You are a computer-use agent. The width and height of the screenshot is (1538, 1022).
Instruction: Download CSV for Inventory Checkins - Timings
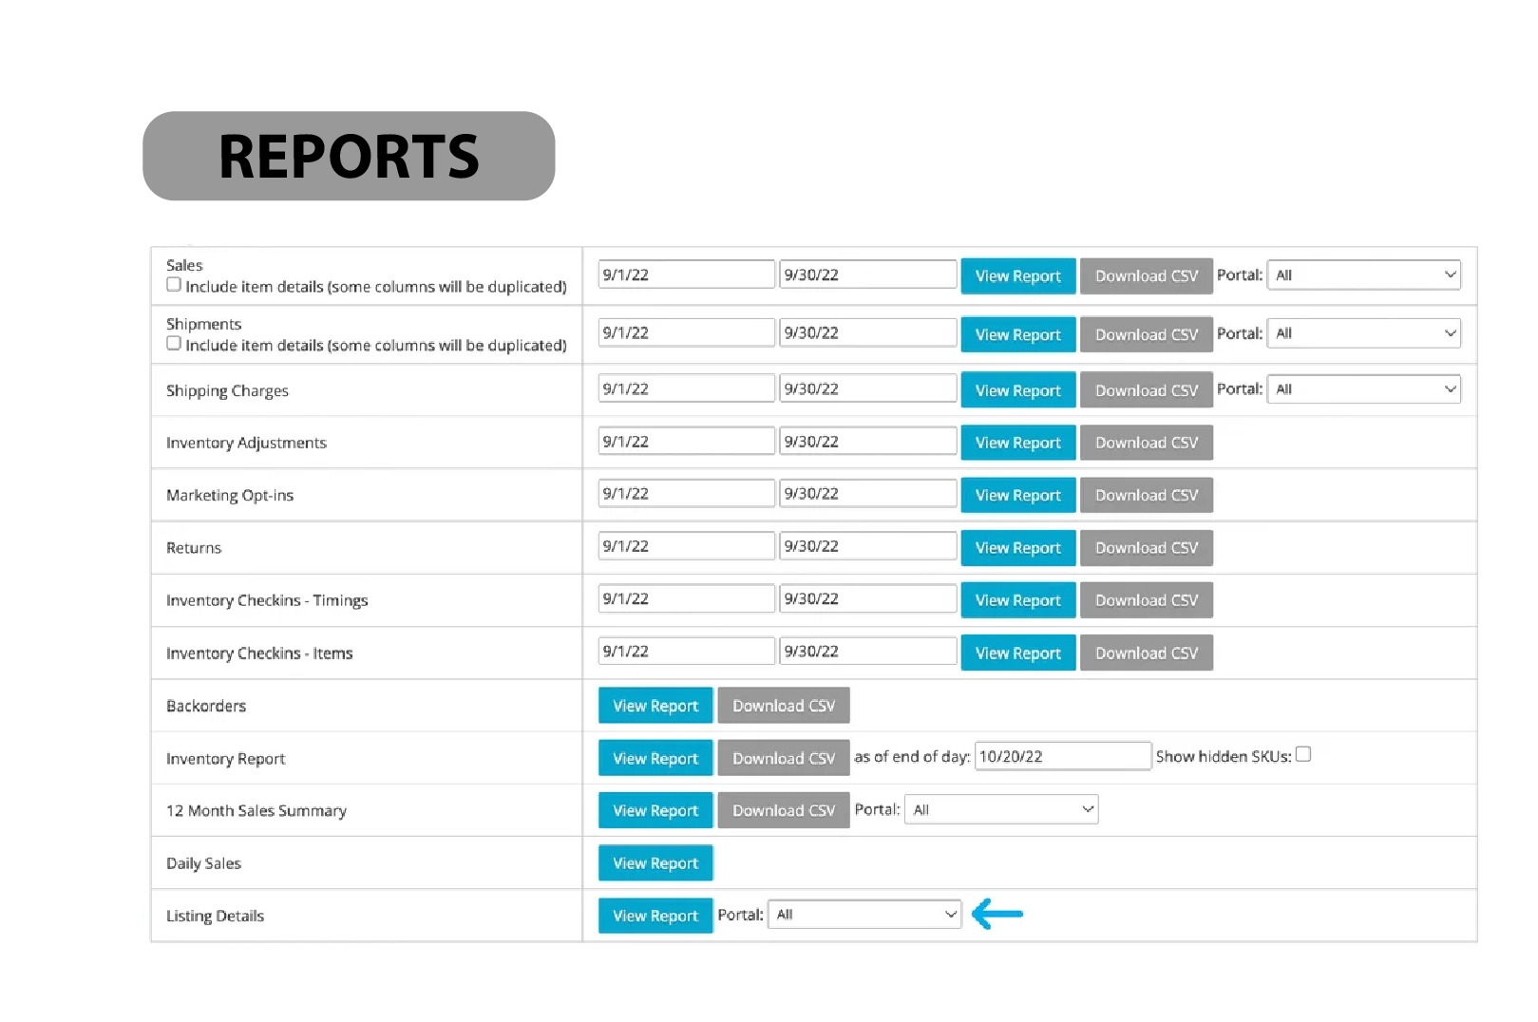(x=1147, y=600)
